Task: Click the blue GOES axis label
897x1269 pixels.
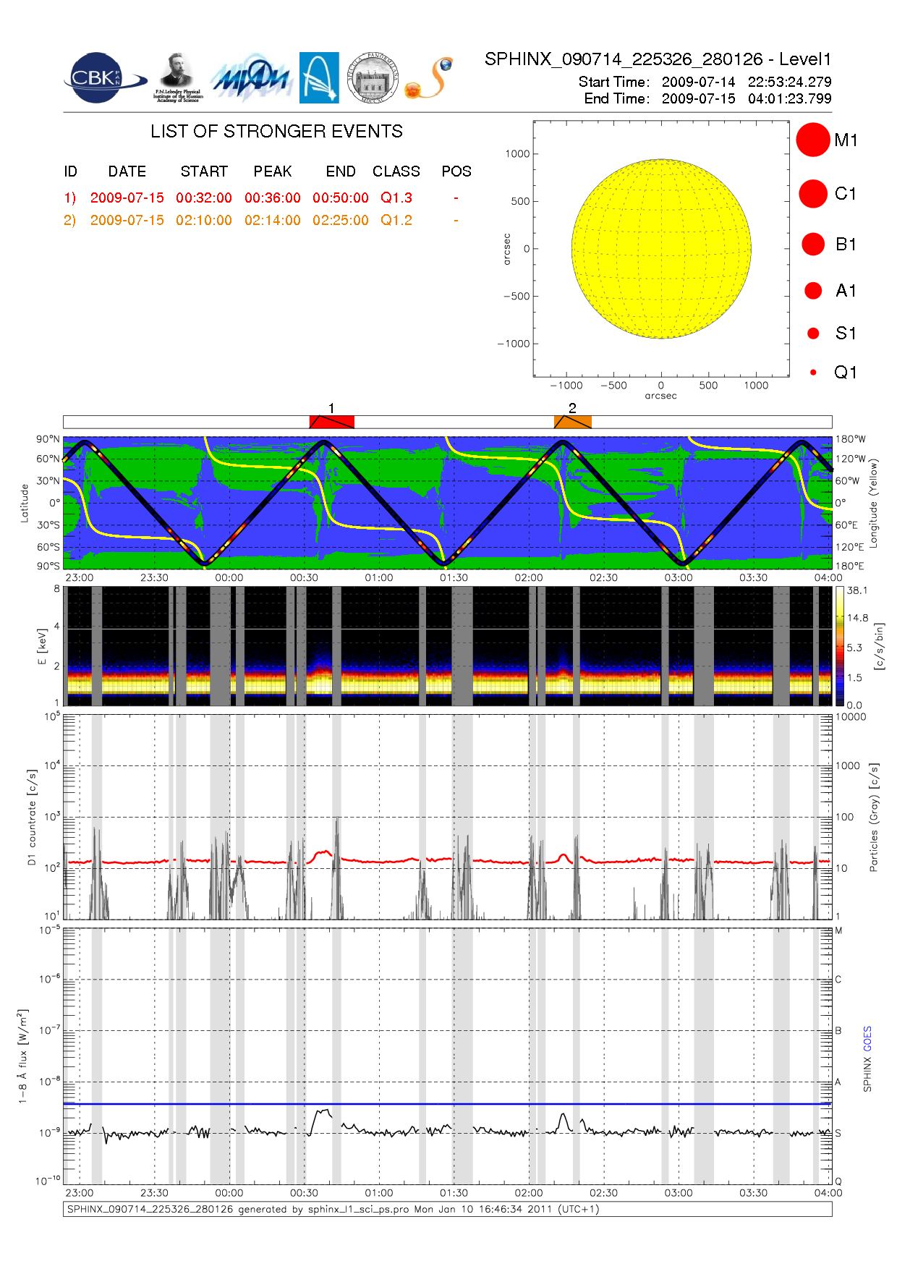Action: coord(867,1039)
